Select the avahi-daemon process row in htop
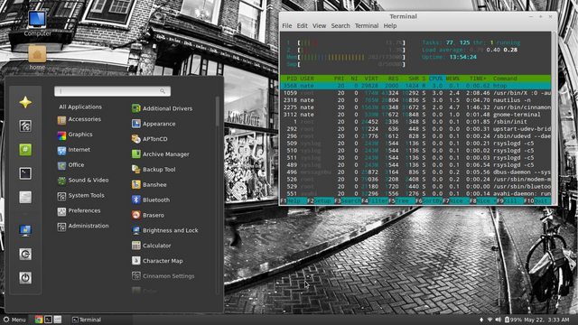 click(x=415, y=194)
